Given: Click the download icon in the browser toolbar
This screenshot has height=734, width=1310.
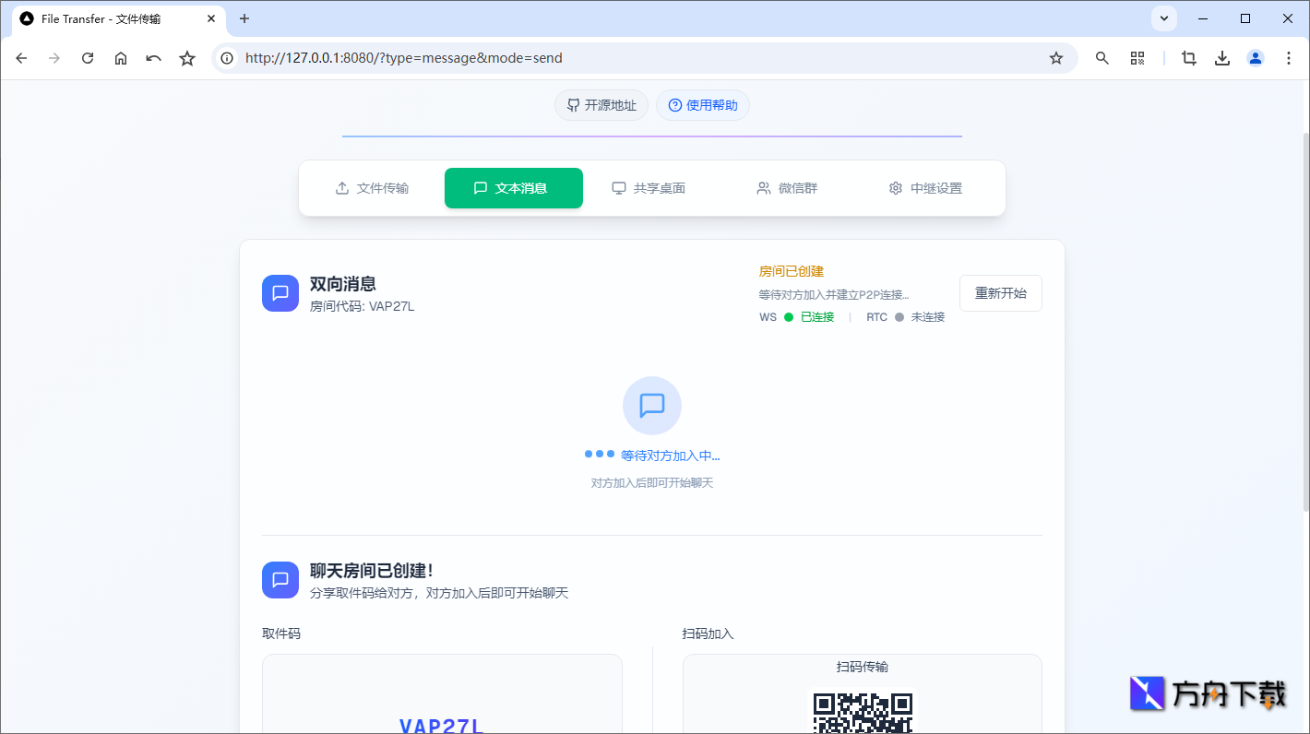Looking at the screenshot, I should click(x=1221, y=57).
